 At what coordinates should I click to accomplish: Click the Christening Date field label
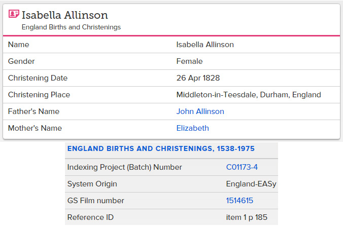coord(38,78)
